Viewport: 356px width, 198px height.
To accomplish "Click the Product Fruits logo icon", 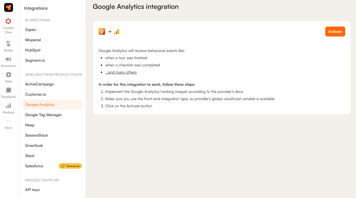I will click(9, 7).
